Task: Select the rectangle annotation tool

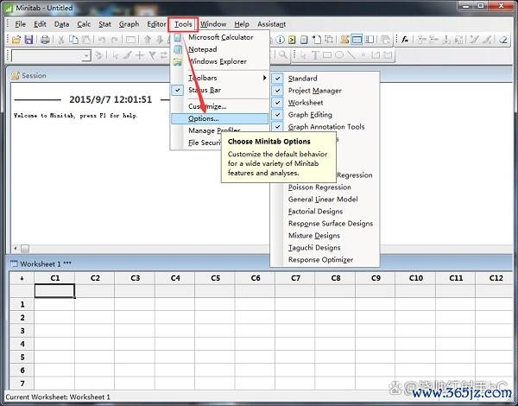Action: pos(327,55)
